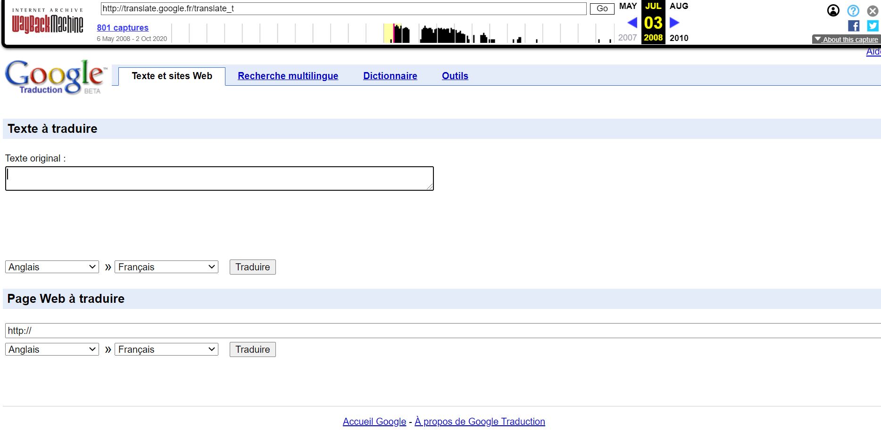Focus the Texte original text area
Viewport: 881px width, 430px height.
219,178
